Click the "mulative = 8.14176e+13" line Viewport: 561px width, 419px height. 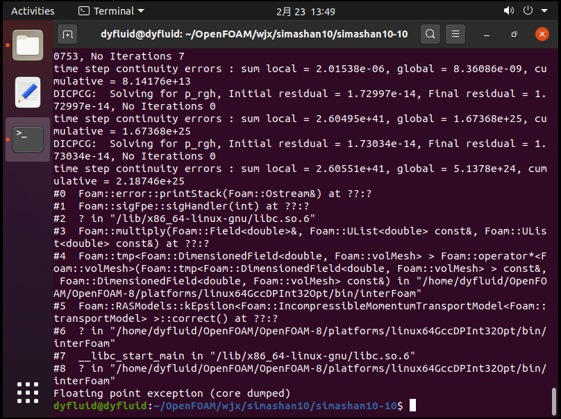122,81
